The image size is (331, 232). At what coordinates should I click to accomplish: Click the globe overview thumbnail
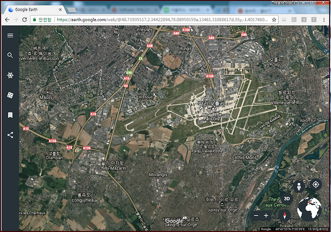coord(309,209)
